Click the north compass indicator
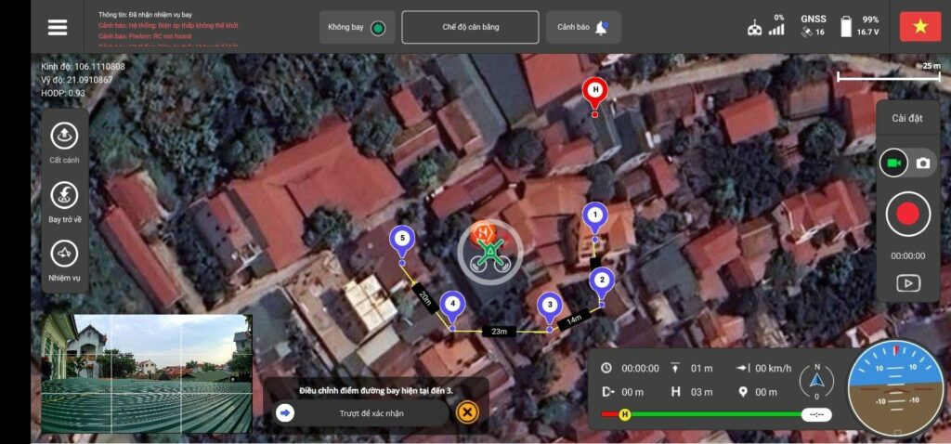 (817, 382)
